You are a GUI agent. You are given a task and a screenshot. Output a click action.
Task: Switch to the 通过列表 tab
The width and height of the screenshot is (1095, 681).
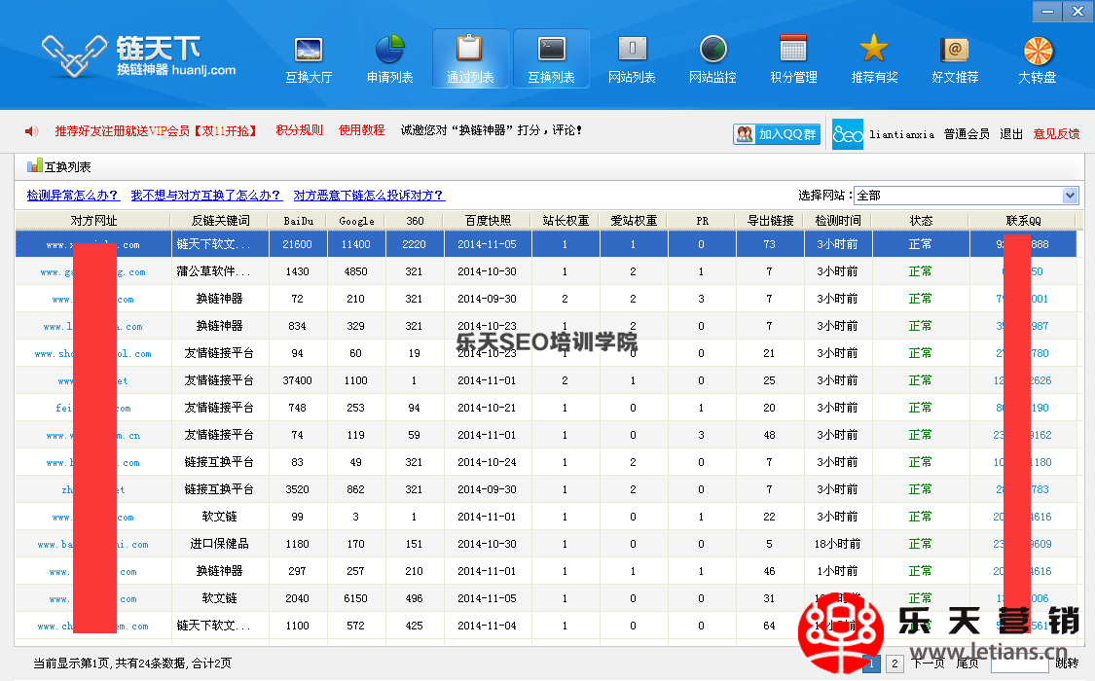click(469, 58)
